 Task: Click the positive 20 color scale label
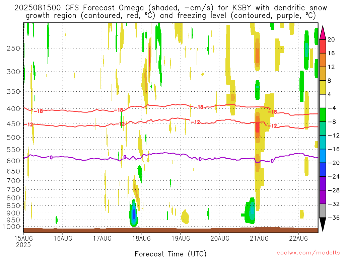[x=331, y=39]
